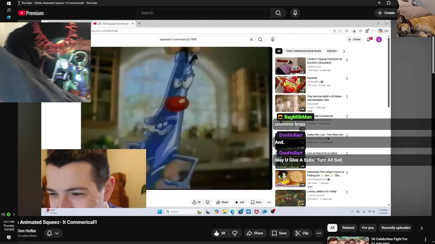Open Windows search in the left taskbar
The height and width of the screenshot is (244, 435).
tap(9, 11)
